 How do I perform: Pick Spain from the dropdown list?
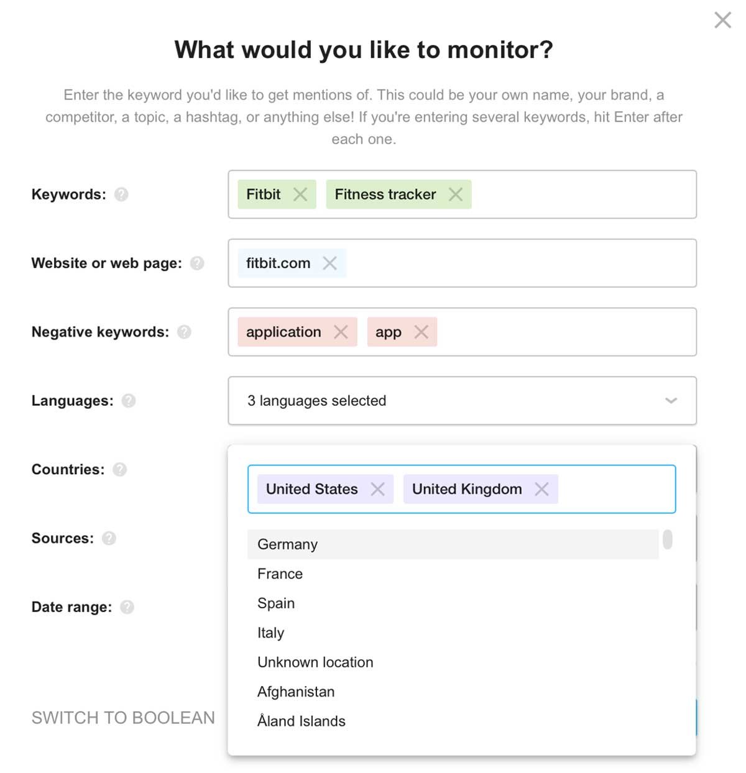pyautogui.click(x=453, y=603)
